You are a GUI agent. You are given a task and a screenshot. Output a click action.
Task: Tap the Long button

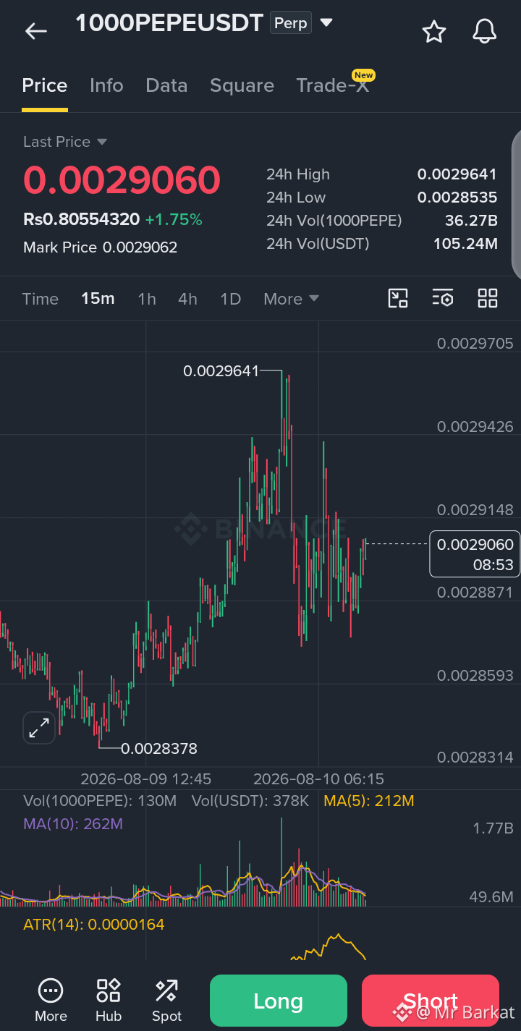pos(279,1001)
